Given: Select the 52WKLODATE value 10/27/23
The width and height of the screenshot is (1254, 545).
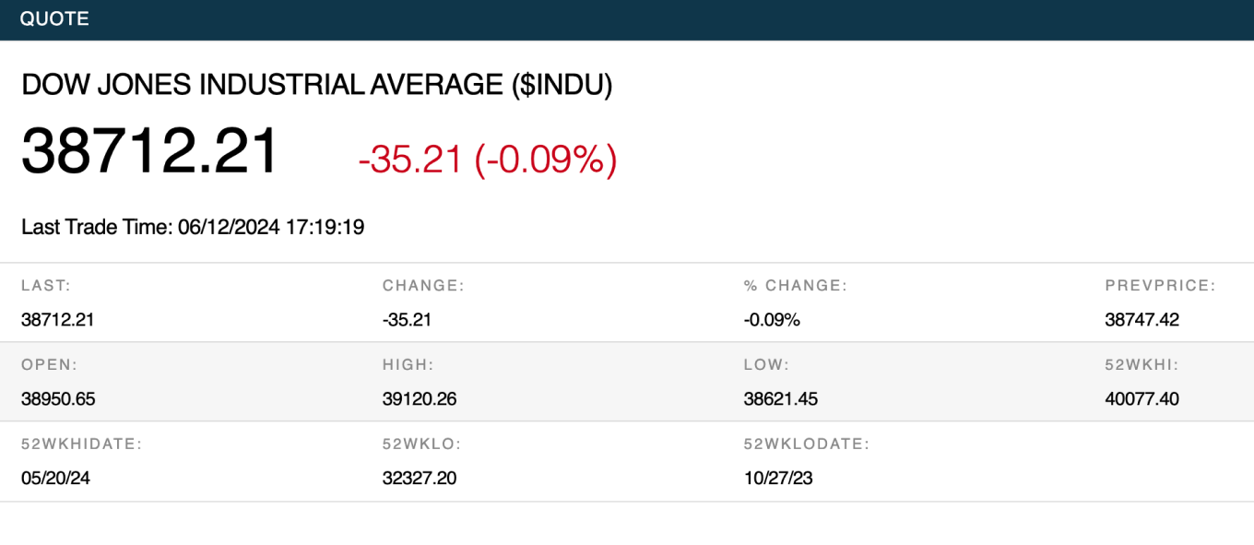Looking at the screenshot, I should tap(778, 479).
